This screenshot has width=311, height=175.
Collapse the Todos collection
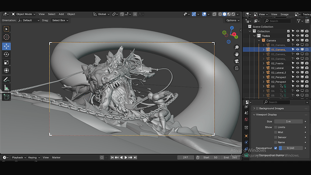255,36
